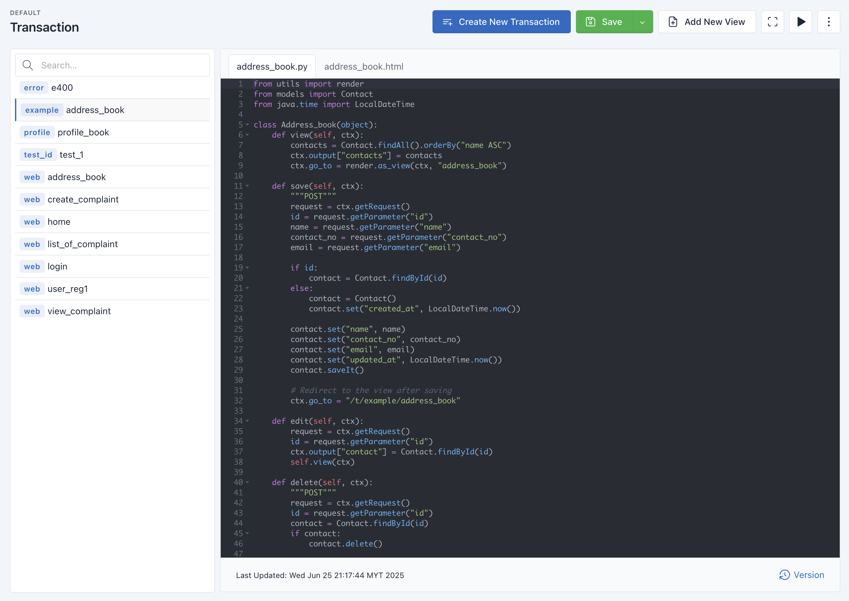Collapse the def save fold at line 11

[247, 186]
